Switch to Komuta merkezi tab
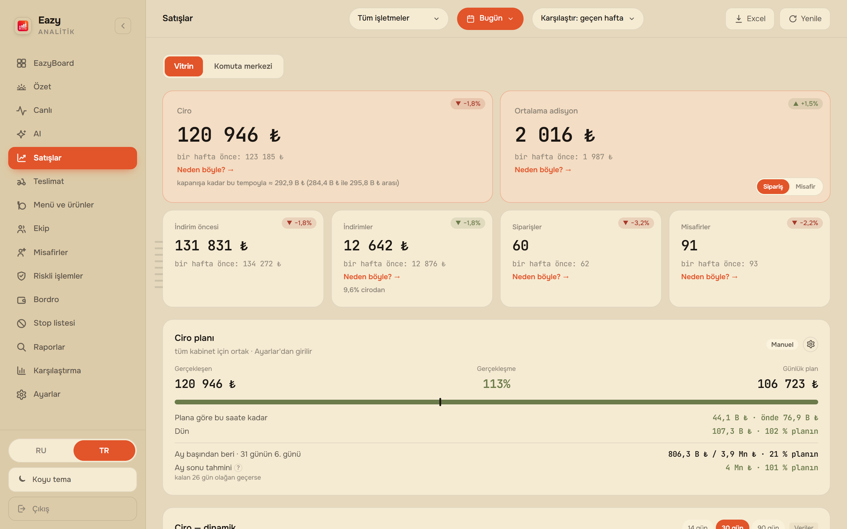This screenshot has height=529, width=847. (x=243, y=66)
